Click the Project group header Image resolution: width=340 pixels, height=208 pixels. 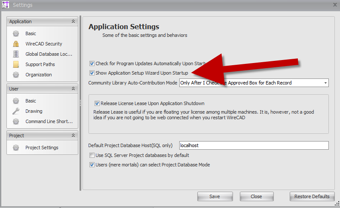point(42,136)
